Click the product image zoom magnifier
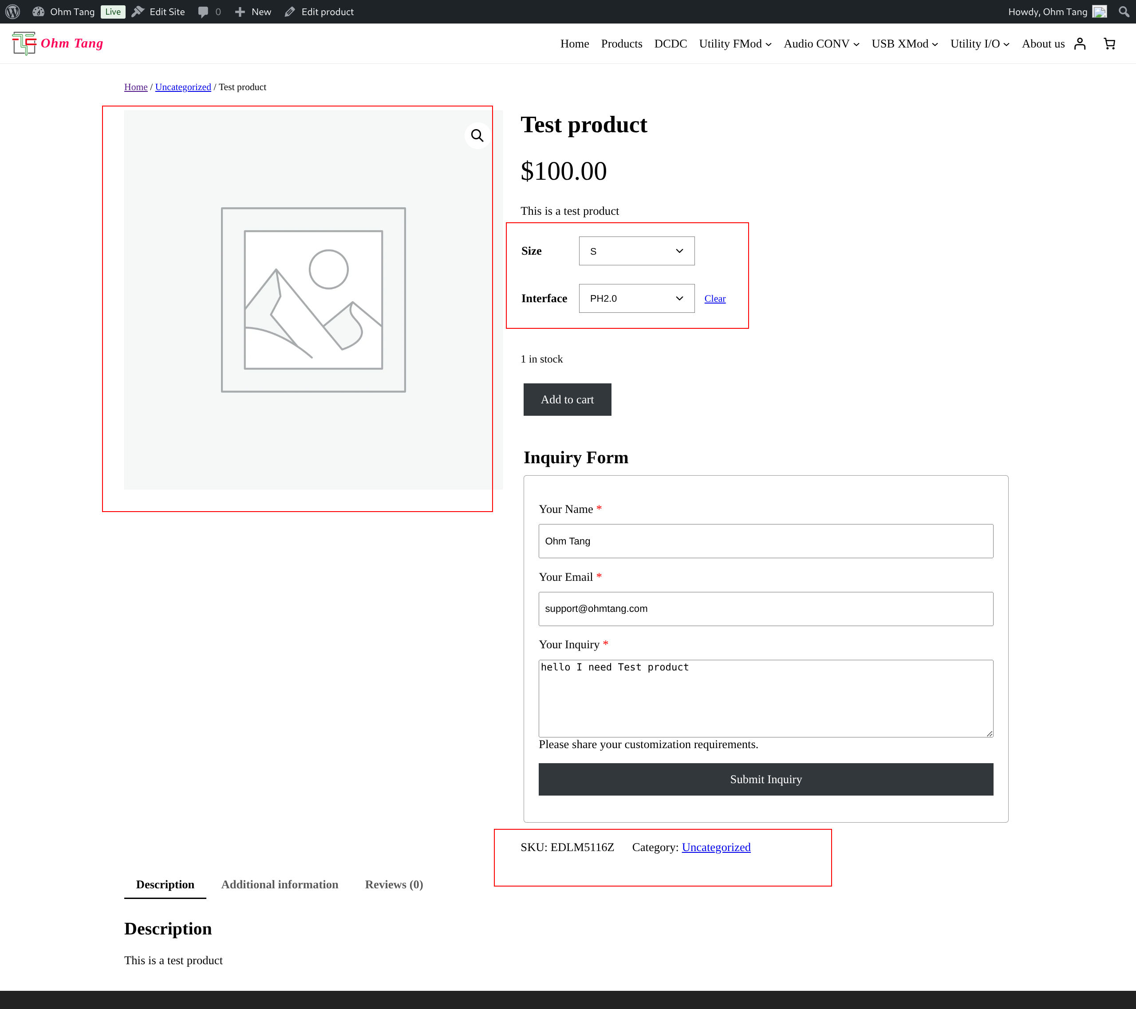The width and height of the screenshot is (1136, 1009). tap(477, 135)
